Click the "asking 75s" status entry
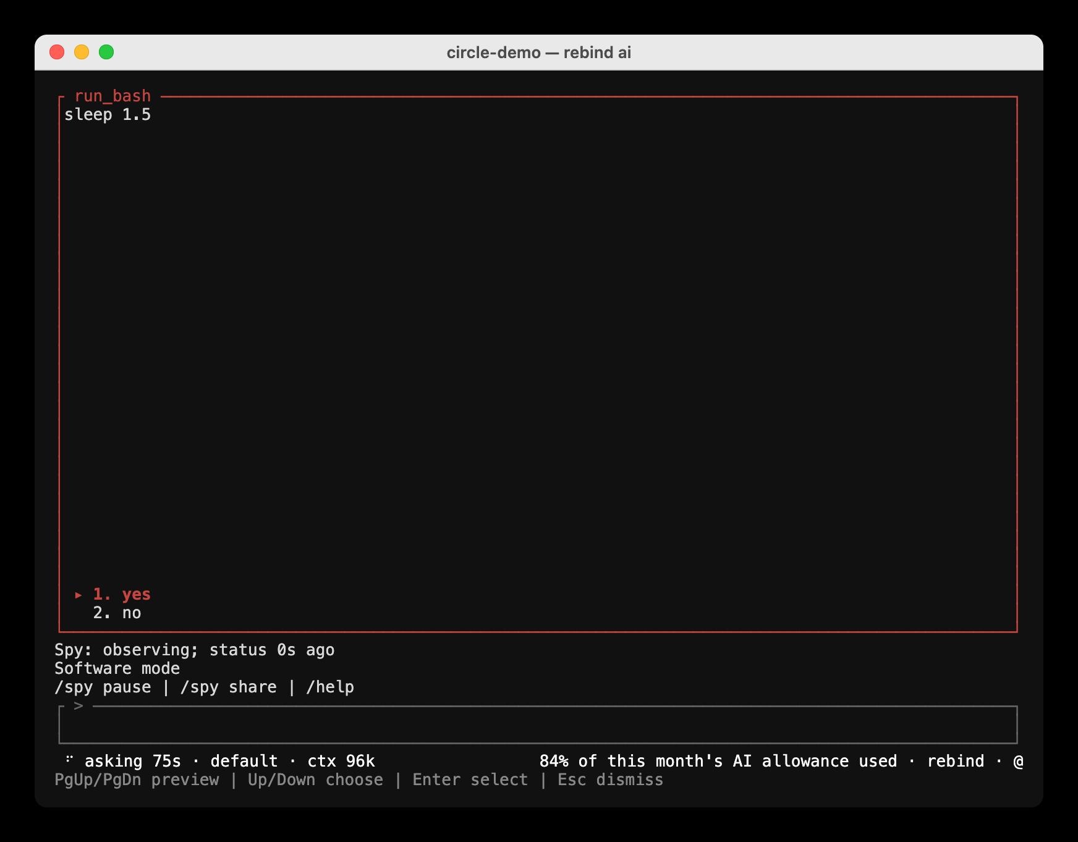This screenshot has width=1078, height=842. tap(133, 761)
